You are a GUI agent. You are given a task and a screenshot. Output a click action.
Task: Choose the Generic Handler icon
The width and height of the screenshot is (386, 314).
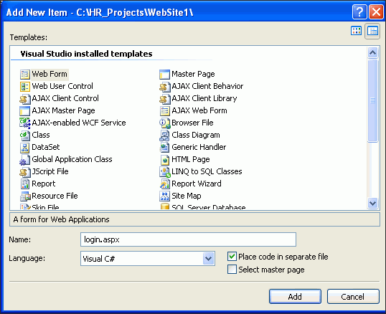(164, 148)
